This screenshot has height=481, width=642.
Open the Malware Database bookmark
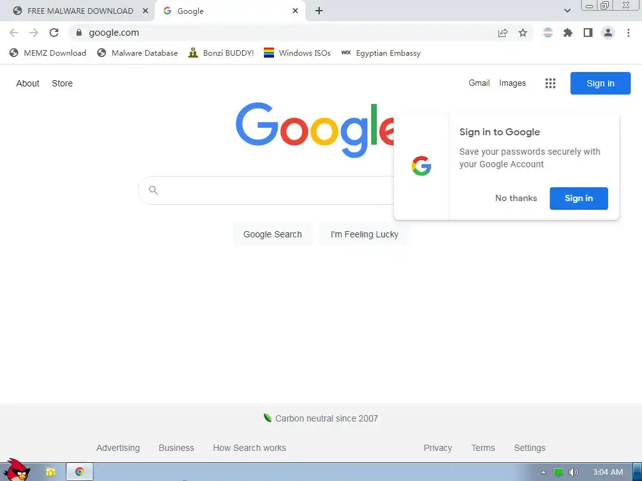pos(137,53)
